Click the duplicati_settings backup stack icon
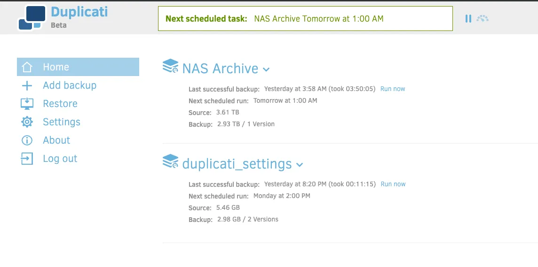This screenshot has width=538, height=267. (171, 161)
